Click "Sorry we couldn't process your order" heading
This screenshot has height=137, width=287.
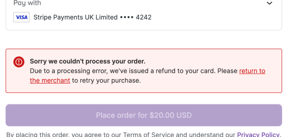pyautogui.click(x=88, y=62)
